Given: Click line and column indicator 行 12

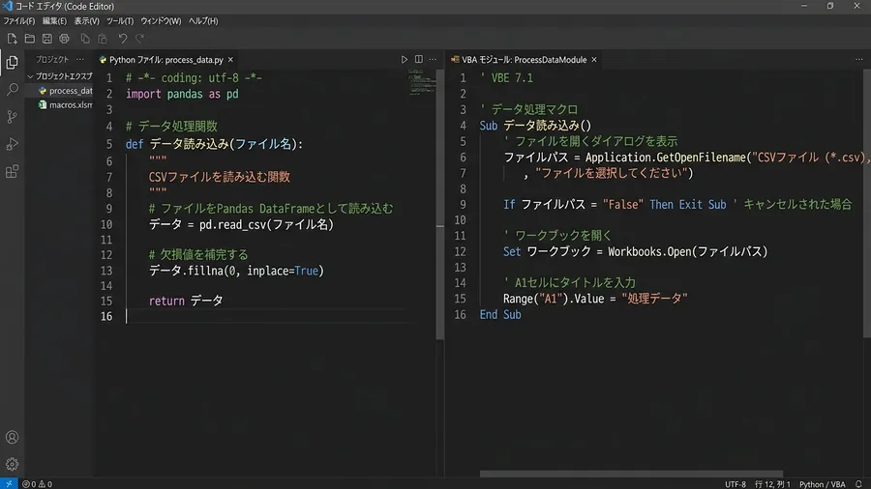Looking at the screenshot, I should click(x=772, y=484).
